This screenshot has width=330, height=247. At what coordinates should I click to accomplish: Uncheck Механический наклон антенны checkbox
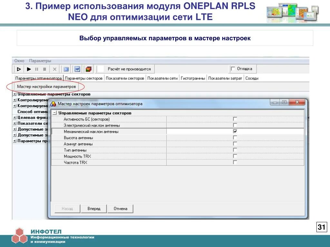235,131
